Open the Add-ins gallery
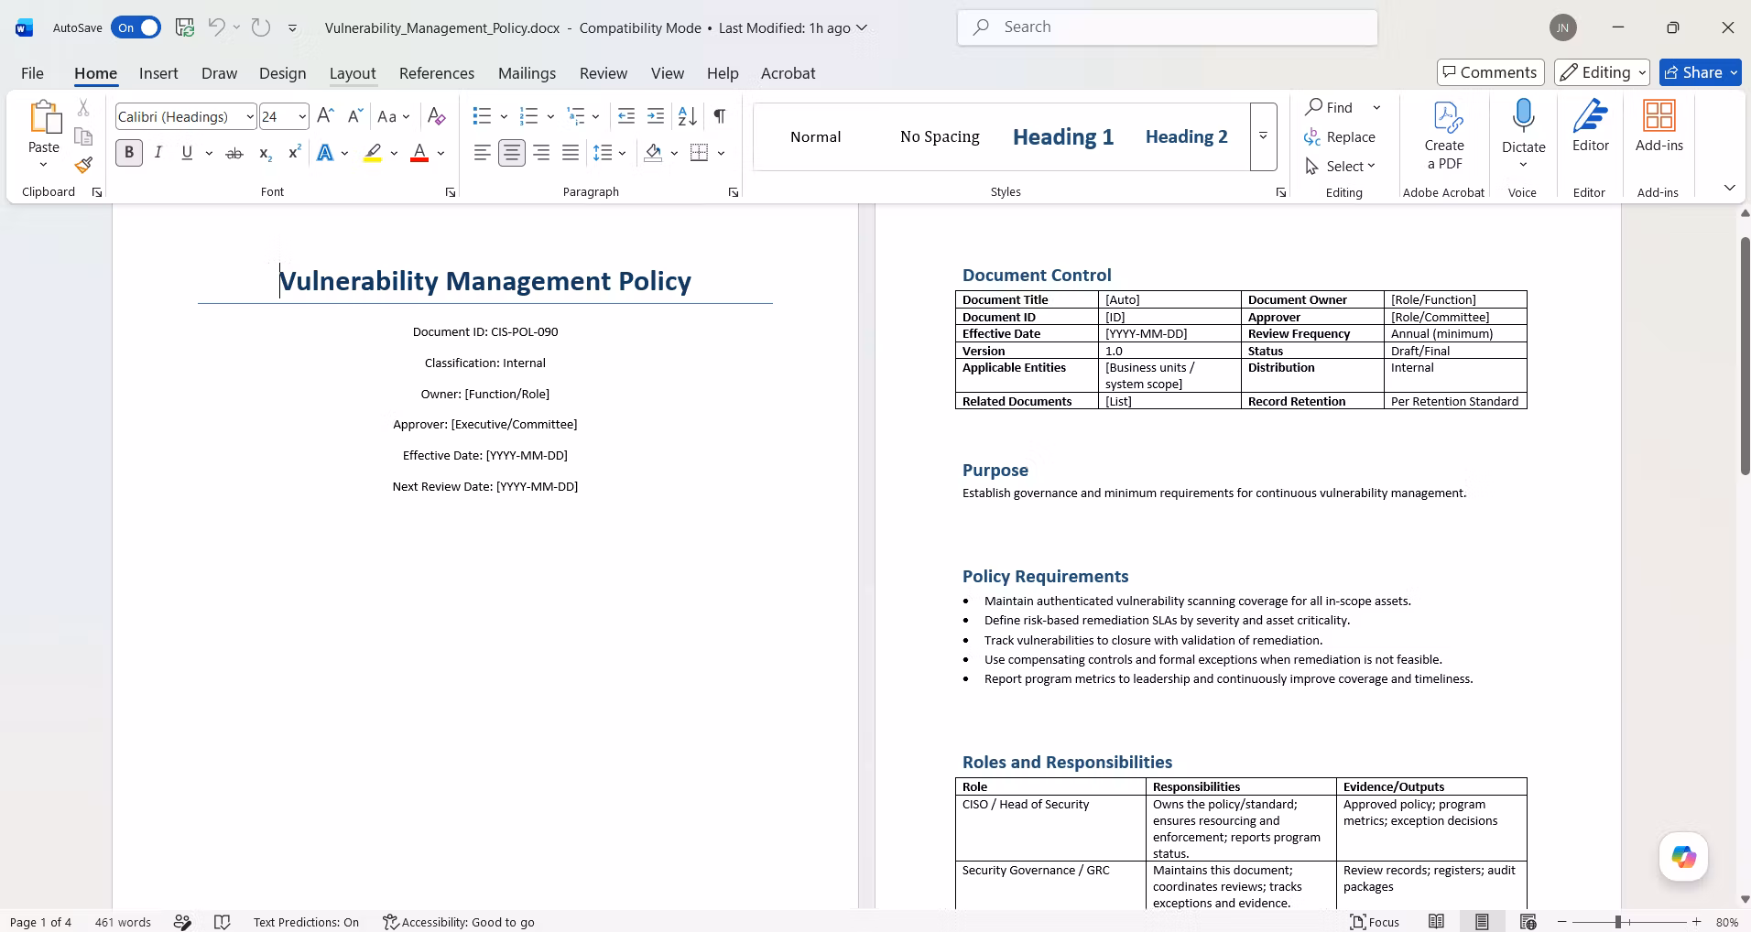Image resolution: width=1751 pixels, height=932 pixels. tap(1659, 127)
